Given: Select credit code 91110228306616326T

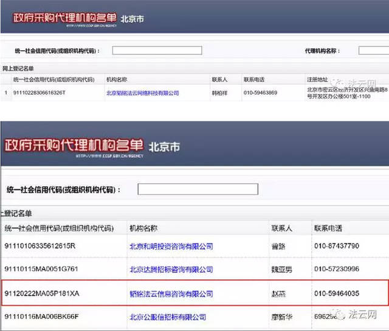Looking at the screenshot, I should 39,93.
